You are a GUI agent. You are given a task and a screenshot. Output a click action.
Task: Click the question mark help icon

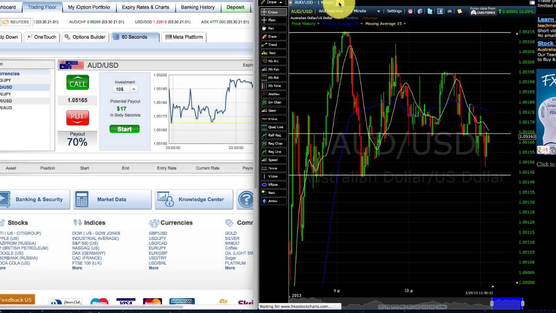coord(246,200)
